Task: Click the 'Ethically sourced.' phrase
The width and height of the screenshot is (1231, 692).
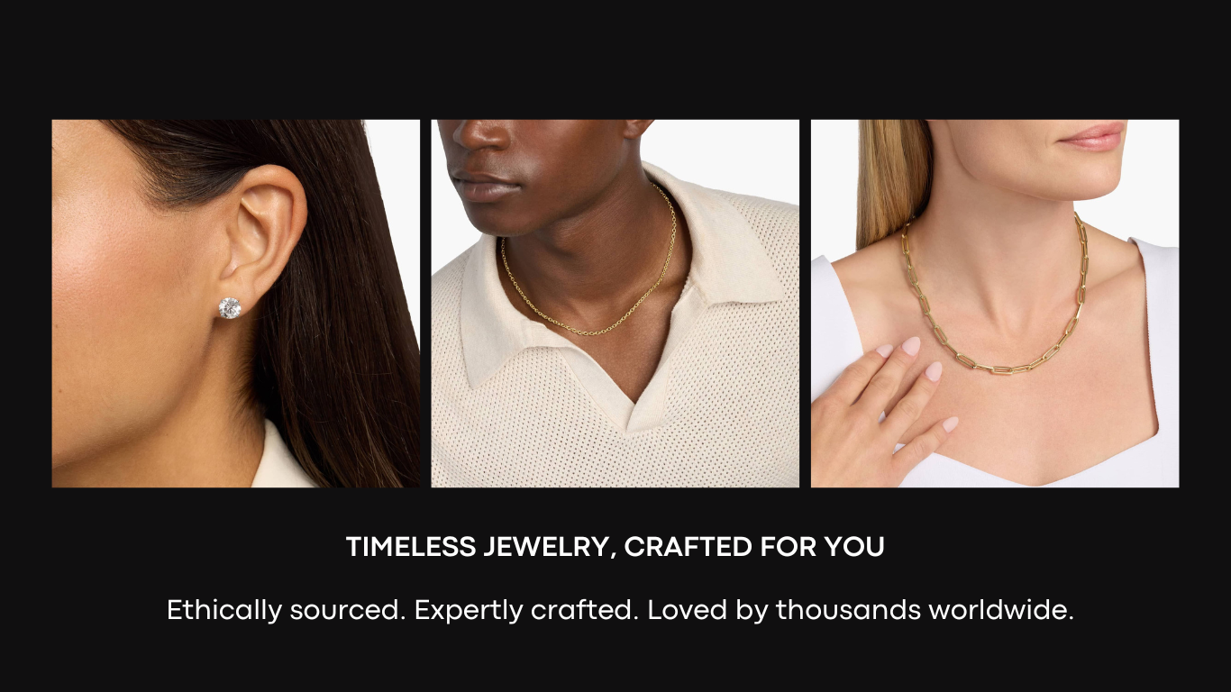Action: pyautogui.click(x=287, y=611)
